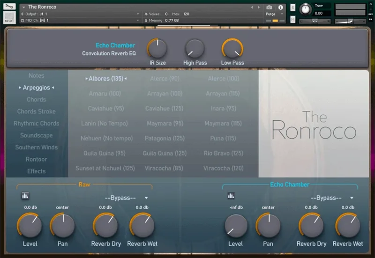The image size is (375, 258).
Task: Open the camera snapshot view
Action: pyautogui.click(x=269, y=7)
